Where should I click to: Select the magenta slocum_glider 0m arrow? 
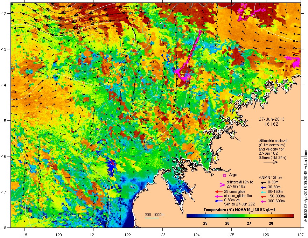pos(219,196)
